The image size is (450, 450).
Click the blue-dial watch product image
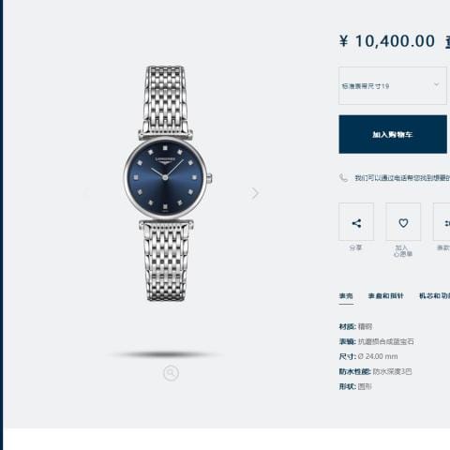[x=165, y=184]
